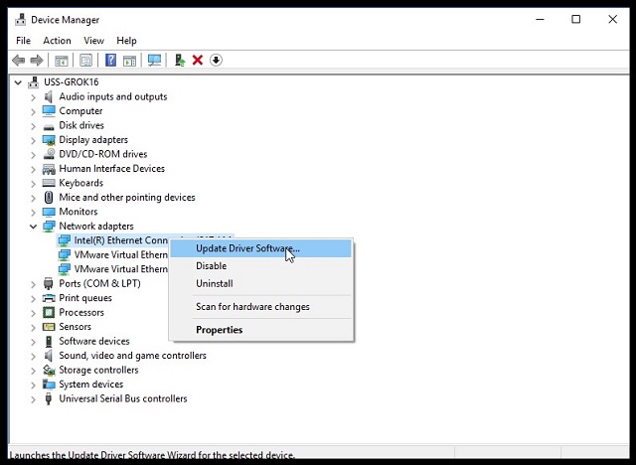Open the View menu
Screen dimensions: 636x465
(x=93, y=41)
